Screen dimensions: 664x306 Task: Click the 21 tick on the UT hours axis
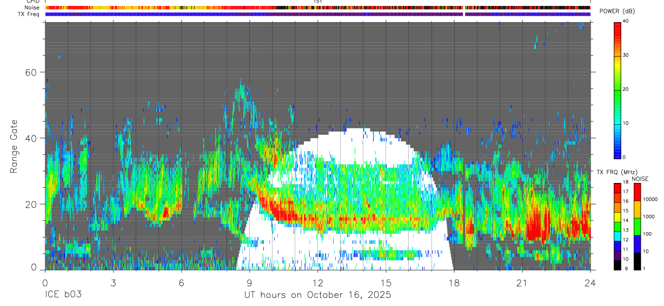(x=522, y=283)
